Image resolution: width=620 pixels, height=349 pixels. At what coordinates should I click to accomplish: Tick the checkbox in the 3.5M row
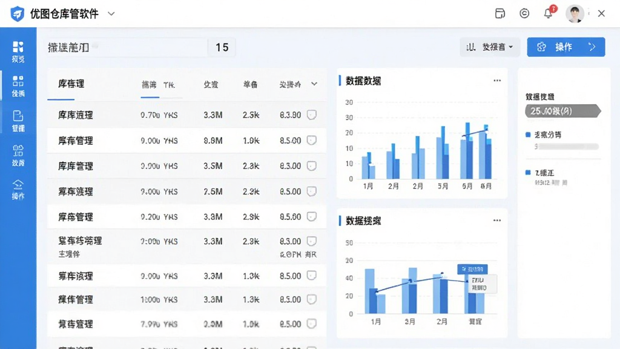(312, 166)
